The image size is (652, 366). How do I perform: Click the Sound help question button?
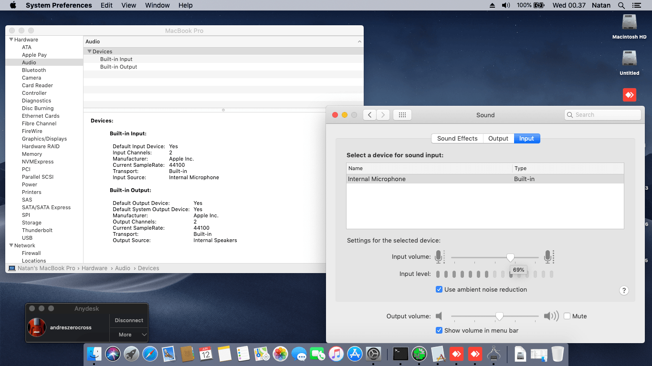point(624,290)
